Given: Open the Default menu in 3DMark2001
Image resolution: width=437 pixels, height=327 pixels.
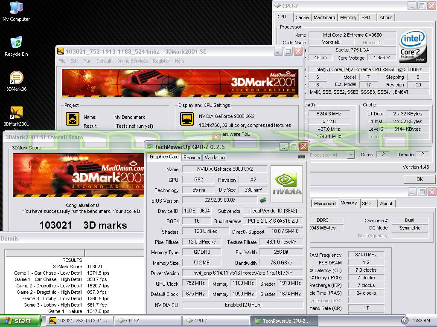Looking at the screenshot, I should coord(104,61).
